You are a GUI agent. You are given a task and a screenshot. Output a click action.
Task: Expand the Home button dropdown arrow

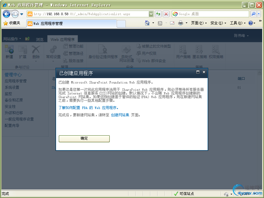pos(153,23)
